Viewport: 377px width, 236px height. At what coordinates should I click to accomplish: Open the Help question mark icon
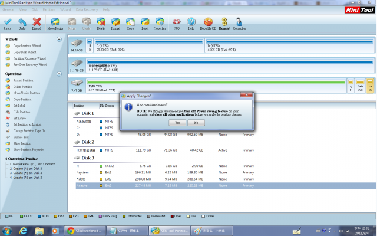click(191, 24)
